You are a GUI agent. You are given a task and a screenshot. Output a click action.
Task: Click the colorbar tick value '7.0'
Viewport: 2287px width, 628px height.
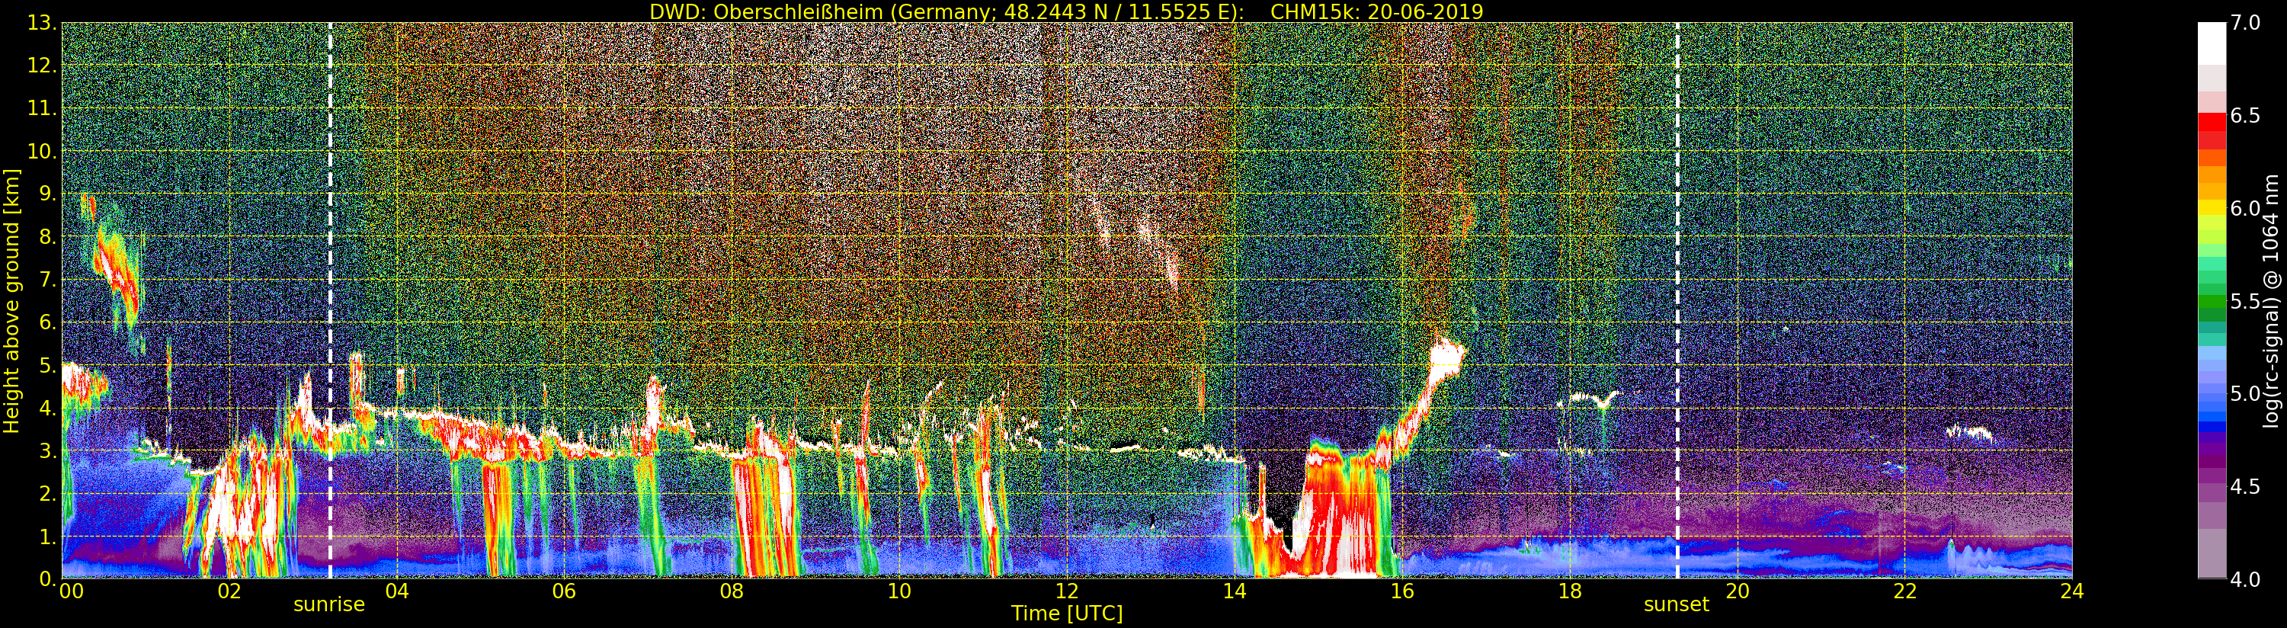(2245, 23)
